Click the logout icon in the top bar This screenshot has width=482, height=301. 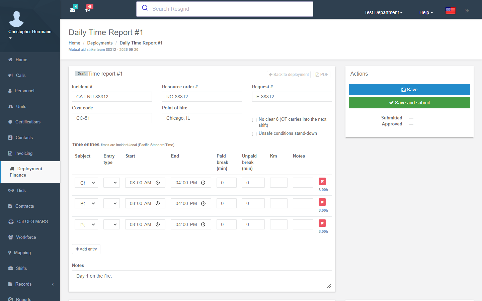click(467, 11)
